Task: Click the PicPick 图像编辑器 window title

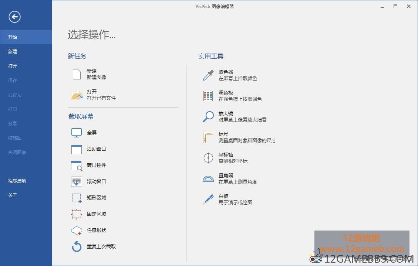Action: point(215,6)
